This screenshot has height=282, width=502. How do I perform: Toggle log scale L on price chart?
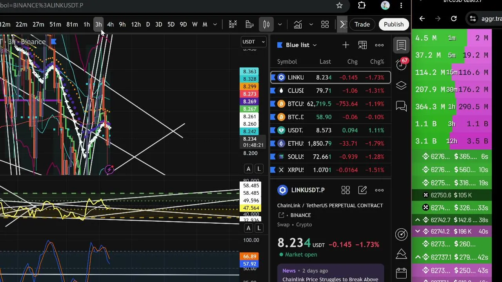click(259, 169)
